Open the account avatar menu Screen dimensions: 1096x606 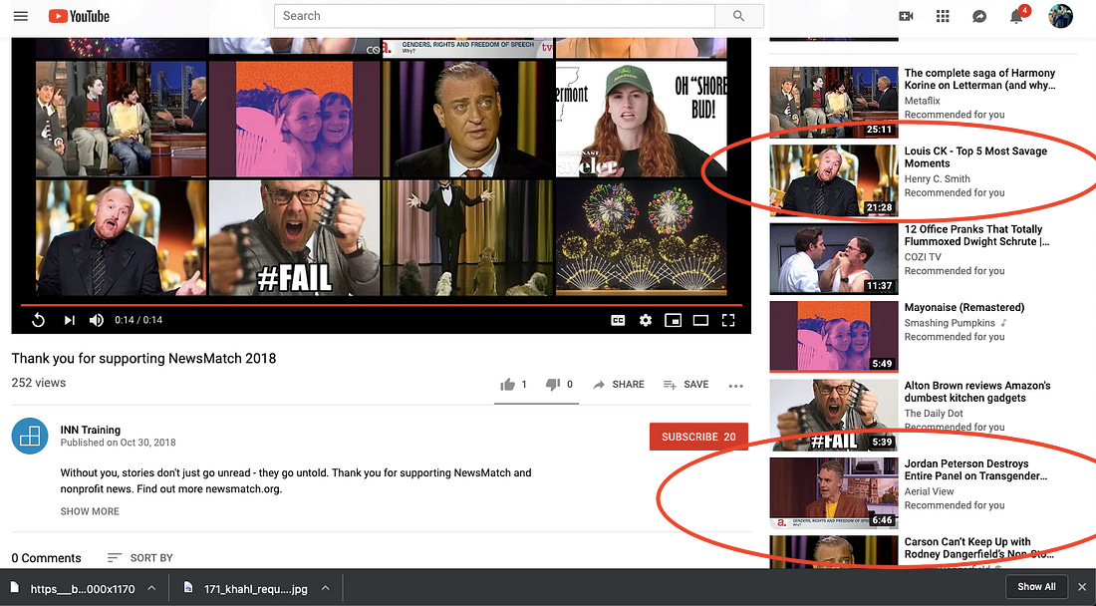click(x=1060, y=16)
